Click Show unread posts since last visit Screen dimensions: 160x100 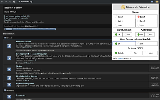[17, 16]
